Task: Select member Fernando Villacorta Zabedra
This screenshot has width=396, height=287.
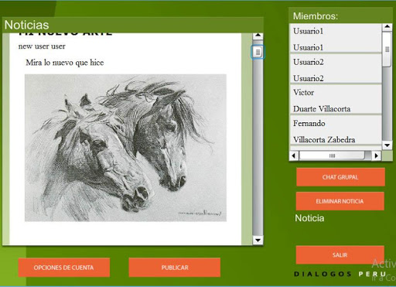Action: tap(336, 130)
